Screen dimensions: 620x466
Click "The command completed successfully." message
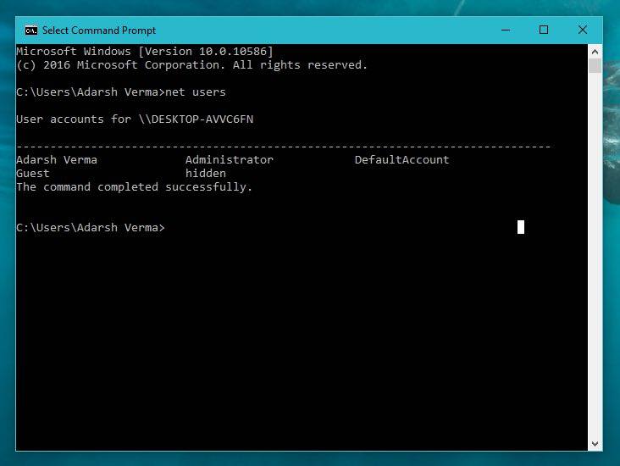134,186
